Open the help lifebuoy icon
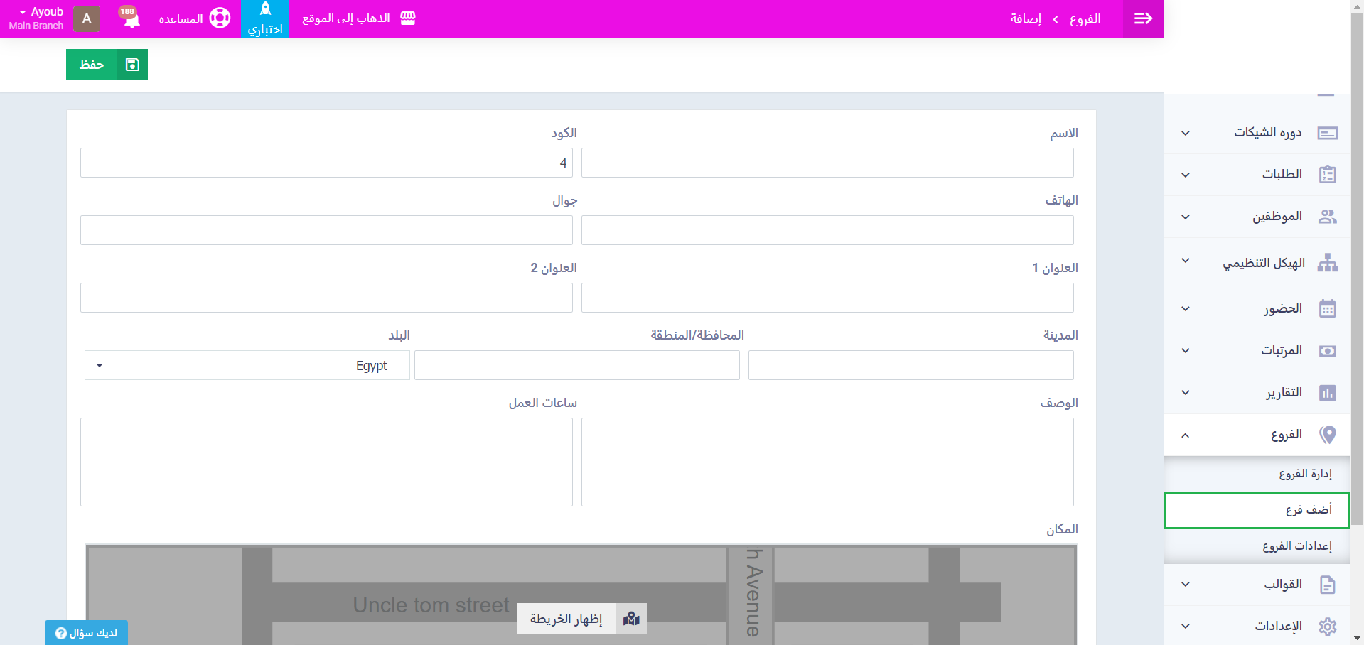 pos(220,18)
